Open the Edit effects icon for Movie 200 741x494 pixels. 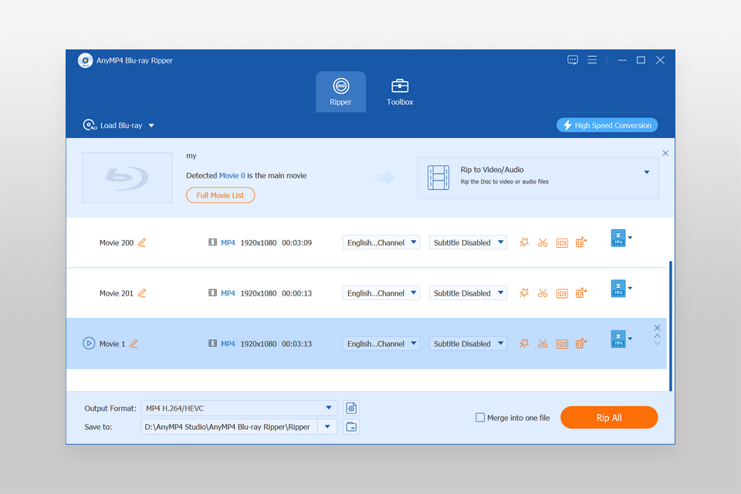(x=524, y=242)
